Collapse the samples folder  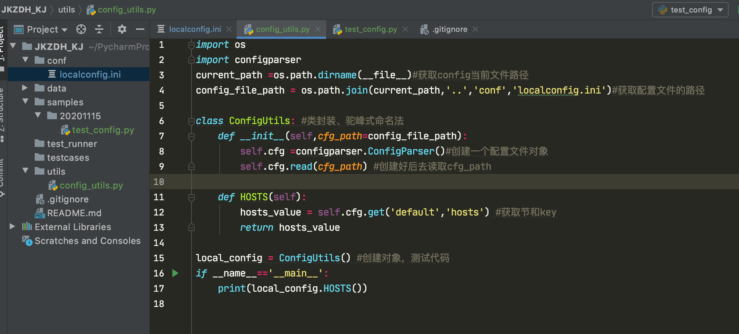pyautogui.click(x=25, y=102)
